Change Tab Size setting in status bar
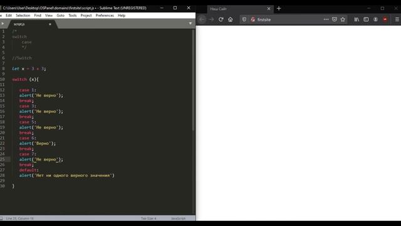This screenshot has width=401, height=226. click(x=148, y=218)
